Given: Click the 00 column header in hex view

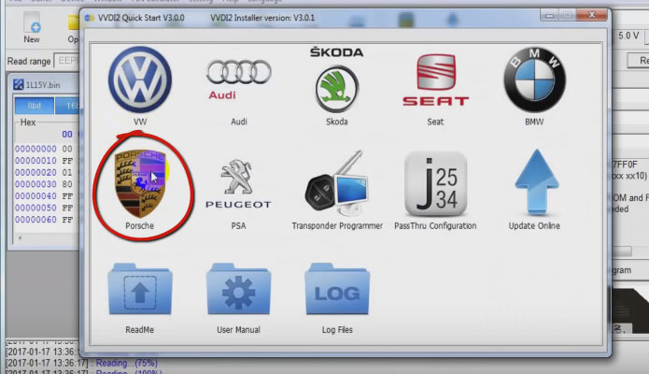Looking at the screenshot, I should (67, 134).
